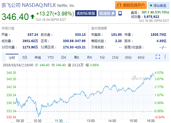Click the 奈飞公司 NASDAQ:NFLX title

(x=28, y=5)
